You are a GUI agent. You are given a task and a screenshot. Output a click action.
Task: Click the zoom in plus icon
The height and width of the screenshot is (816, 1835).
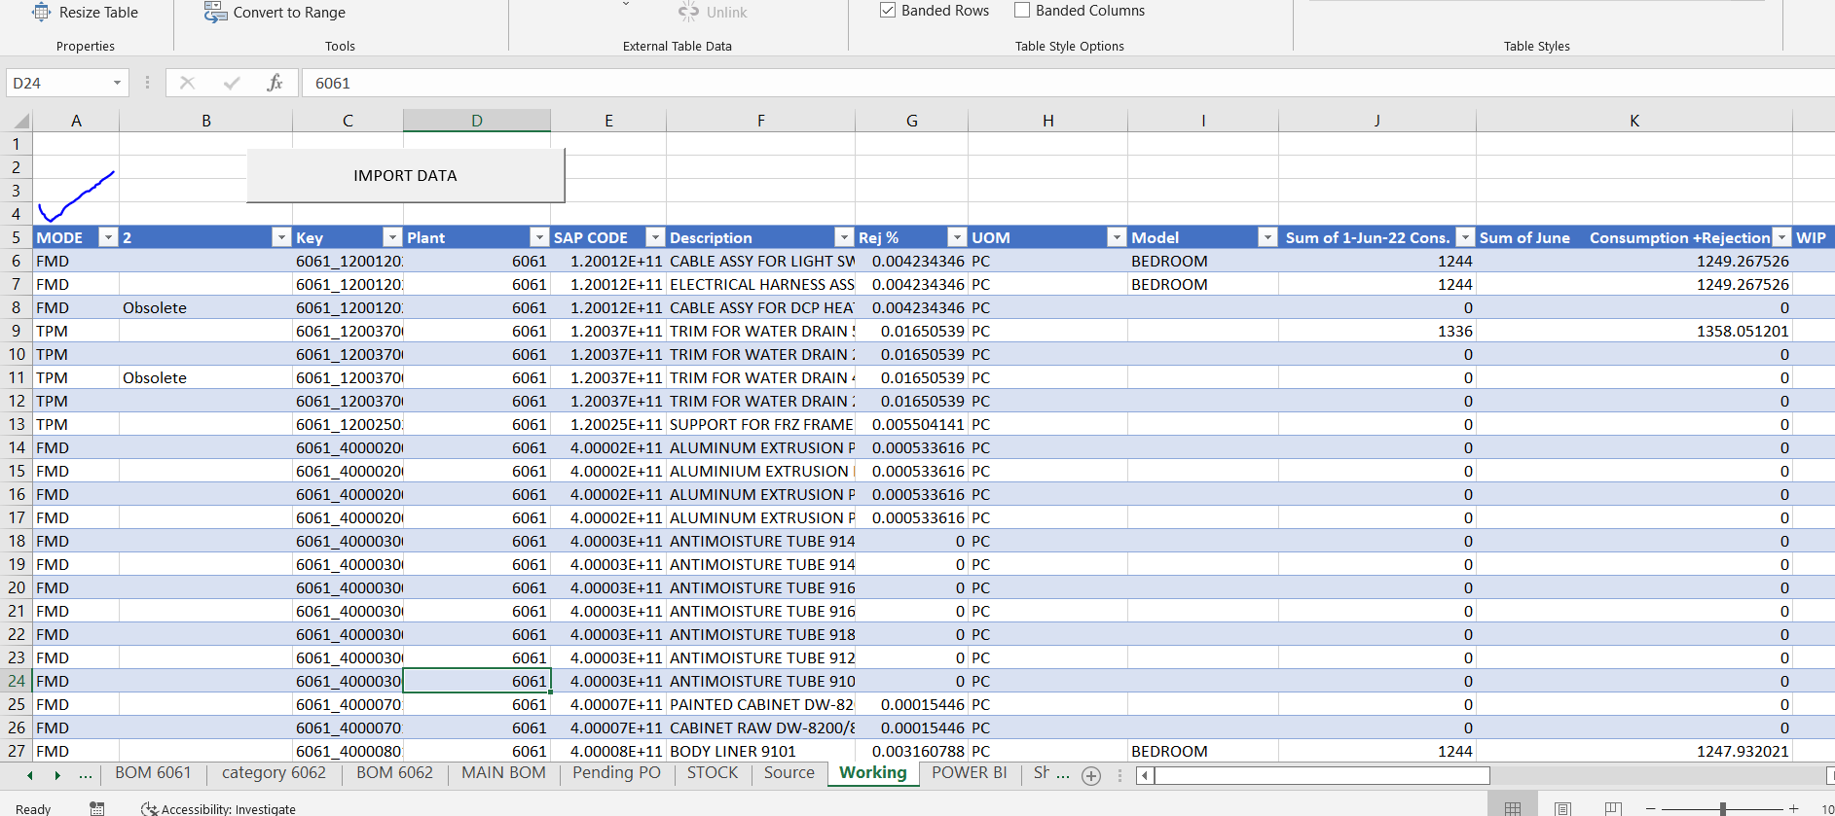(x=1793, y=808)
